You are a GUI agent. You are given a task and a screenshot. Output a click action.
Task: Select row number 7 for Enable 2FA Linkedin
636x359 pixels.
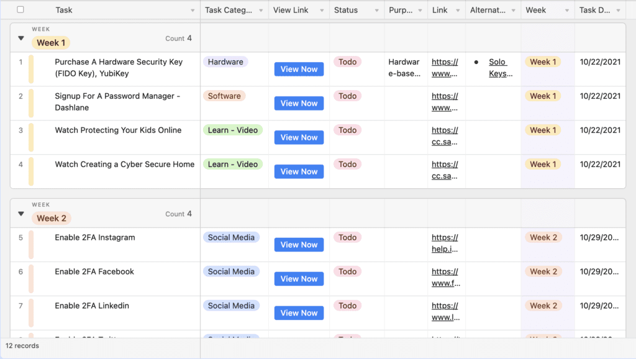click(x=20, y=306)
